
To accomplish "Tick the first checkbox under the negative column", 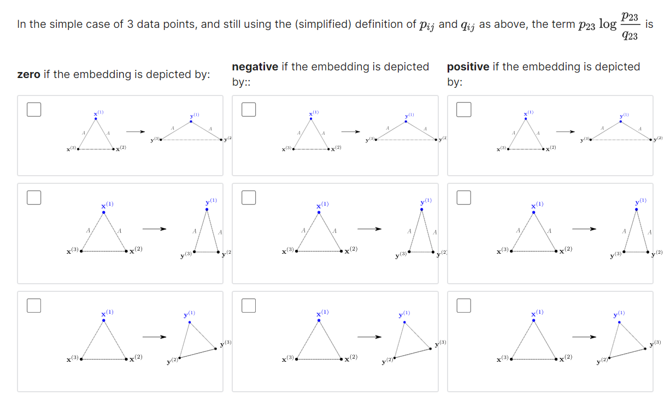I will pos(249,109).
